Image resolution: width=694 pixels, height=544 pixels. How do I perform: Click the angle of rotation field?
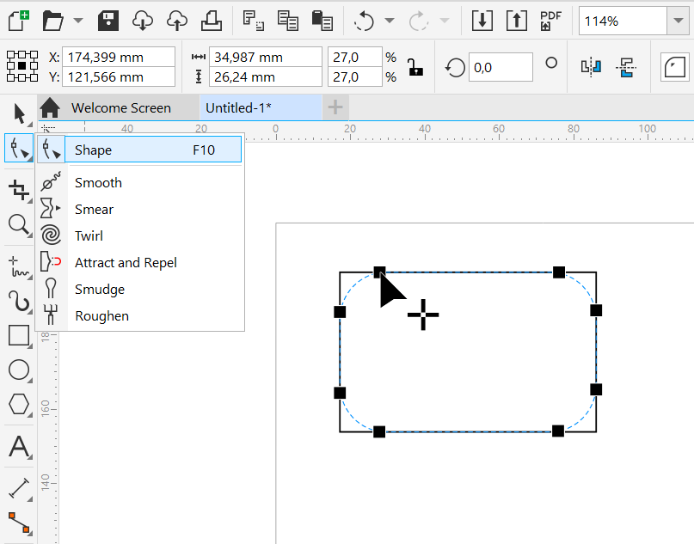tap(501, 67)
